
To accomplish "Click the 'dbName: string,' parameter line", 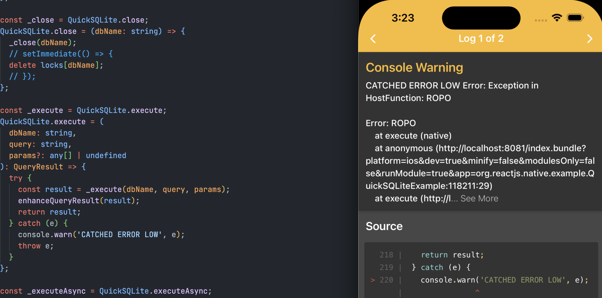I will (43, 133).
